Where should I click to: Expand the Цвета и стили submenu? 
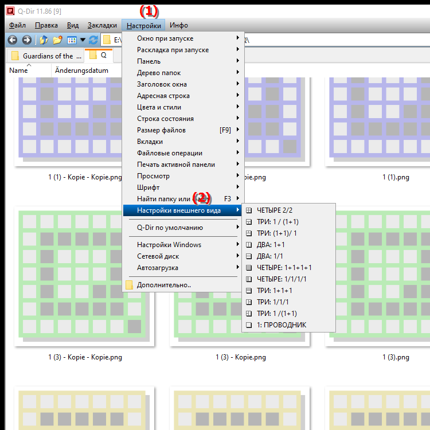[182, 107]
